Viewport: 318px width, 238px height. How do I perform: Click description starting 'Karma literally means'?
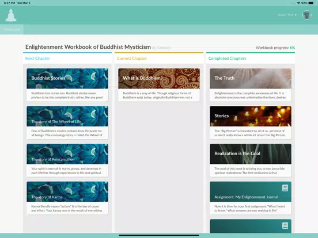pyautogui.click(x=67, y=209)
